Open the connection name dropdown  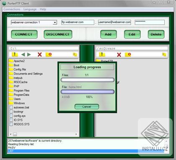[55, 23]
